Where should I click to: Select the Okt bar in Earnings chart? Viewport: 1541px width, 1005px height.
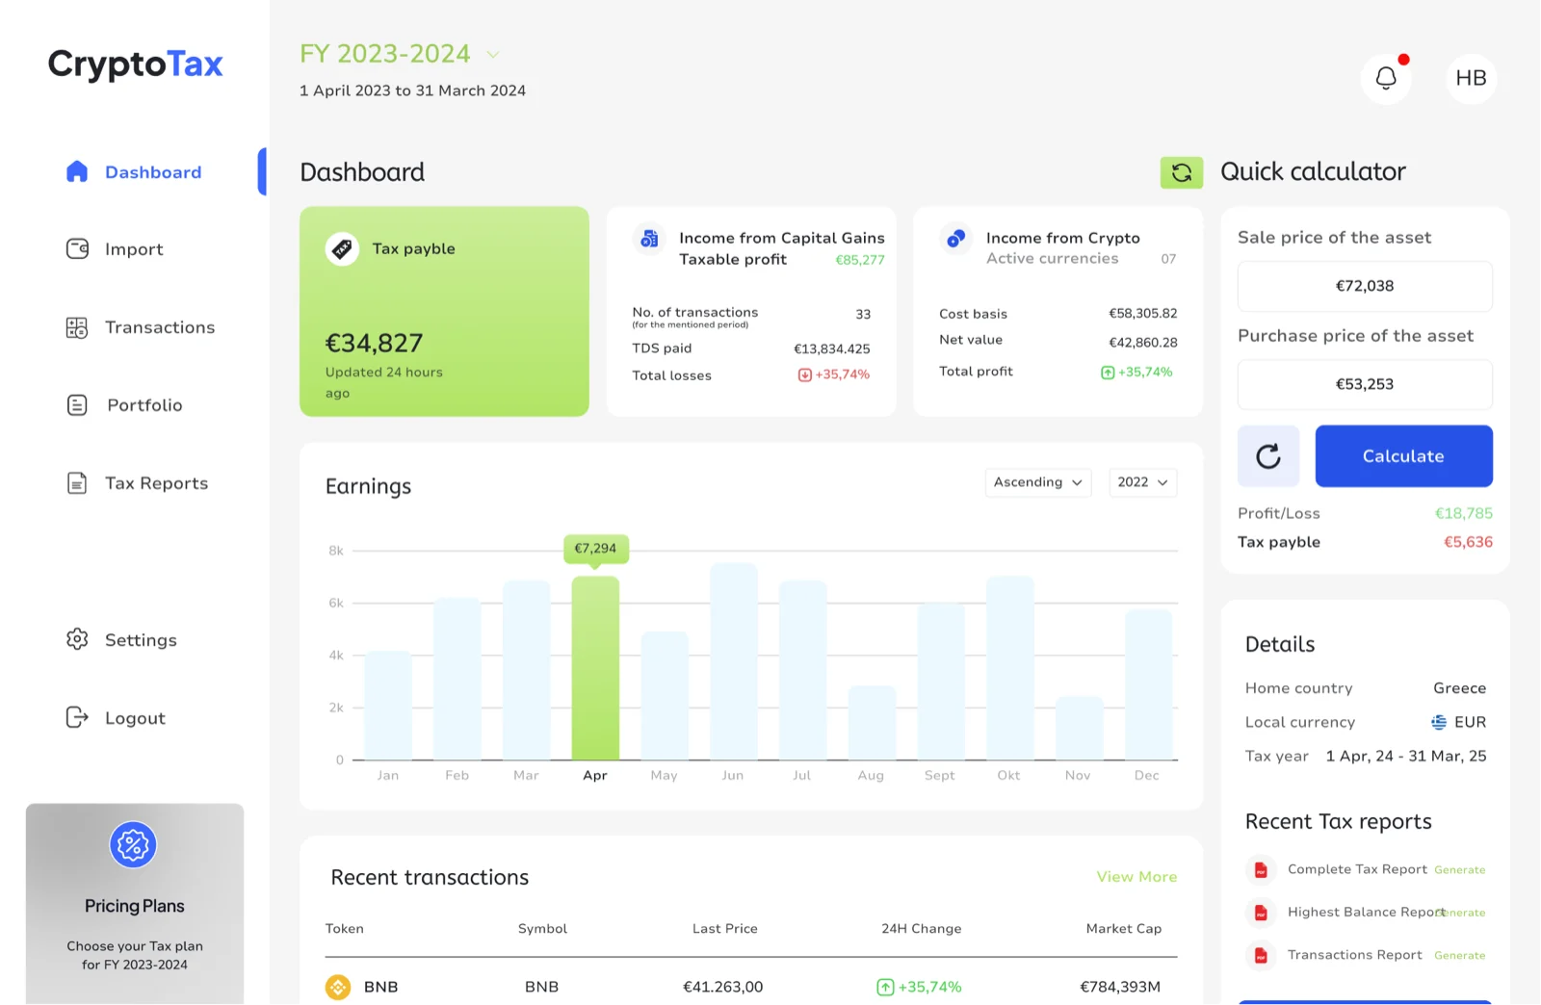[x=1009, y=668]
